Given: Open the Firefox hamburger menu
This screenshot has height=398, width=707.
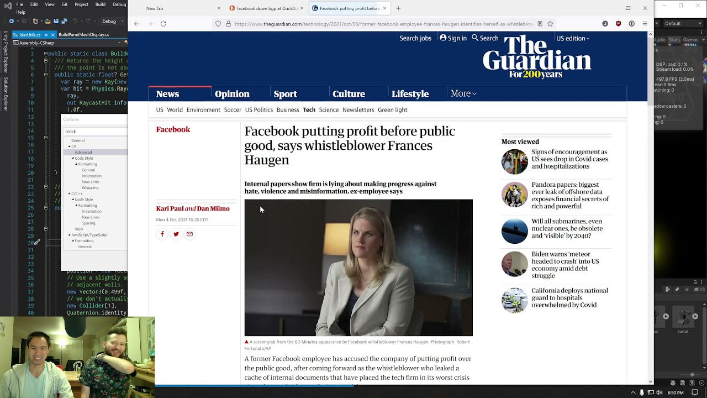Looking at the screenshot, I should point(645,24).
